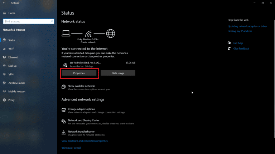Screen dimensions: 275x154
Task: Click the Mobile hotspot antenna icon
Action: tap(4, 92)
